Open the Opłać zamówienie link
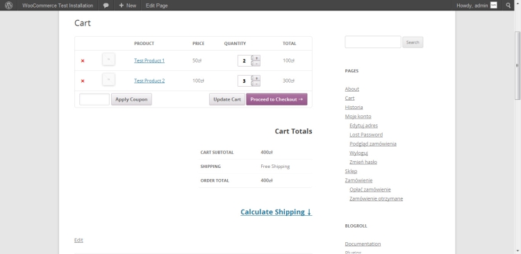Screen dimensions: 521x254 pyautogui.click(x=370, y=189)
